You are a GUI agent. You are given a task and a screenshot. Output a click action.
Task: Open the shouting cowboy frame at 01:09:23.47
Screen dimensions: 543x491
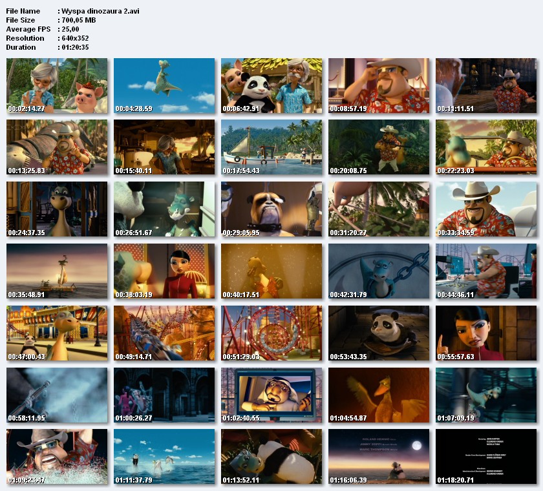click(57, 456)
